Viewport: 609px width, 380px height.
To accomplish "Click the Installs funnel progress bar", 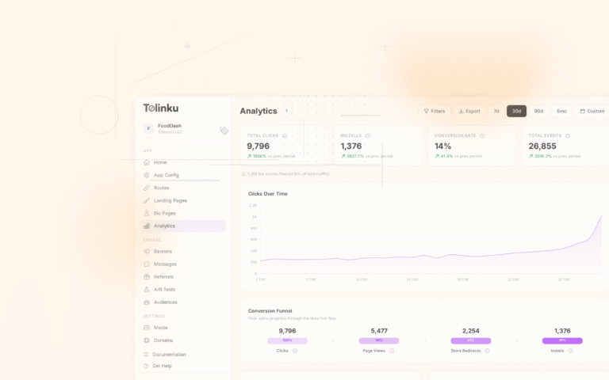I will tap(562, 341).
